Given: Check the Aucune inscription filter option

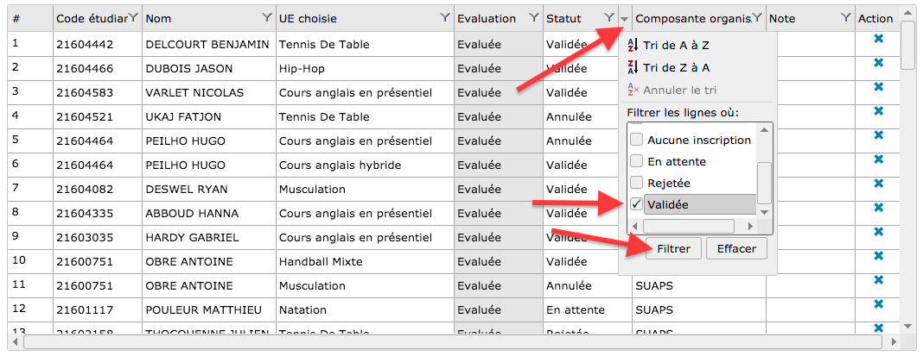Looking at the screenshot, I should 636,140.
